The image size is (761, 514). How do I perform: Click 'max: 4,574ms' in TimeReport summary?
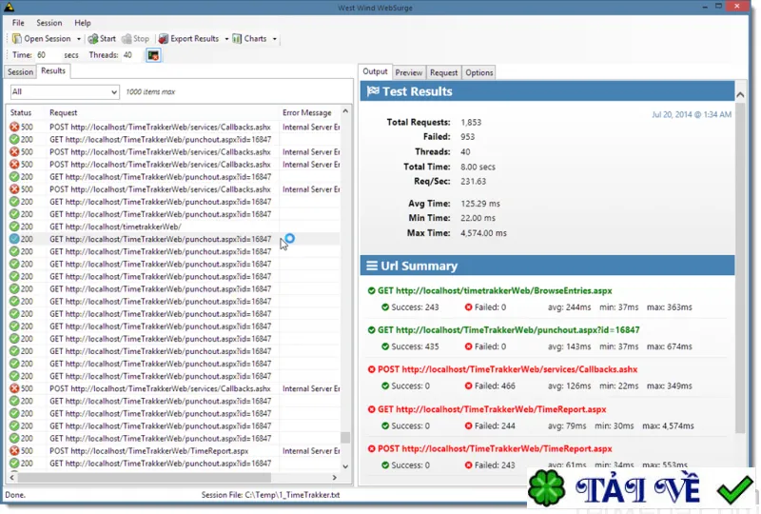tap(668, 425)
